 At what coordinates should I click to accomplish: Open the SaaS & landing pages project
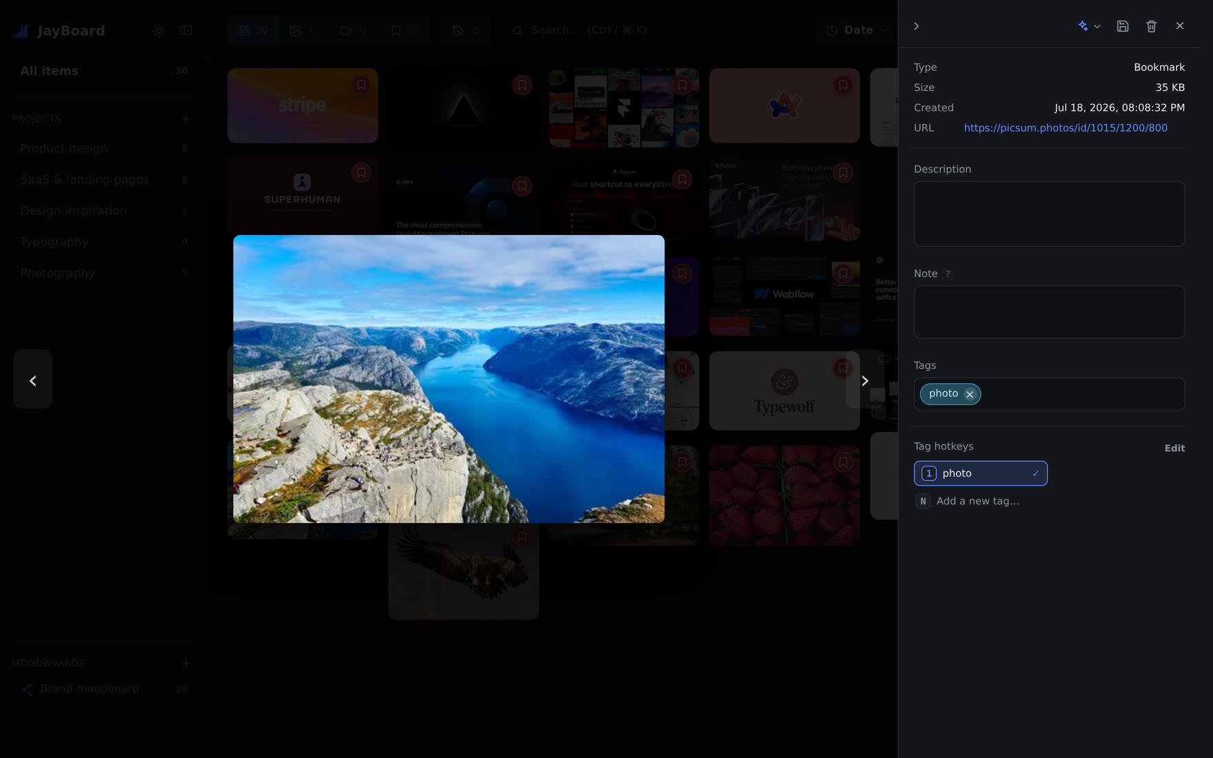pos(104,179)
